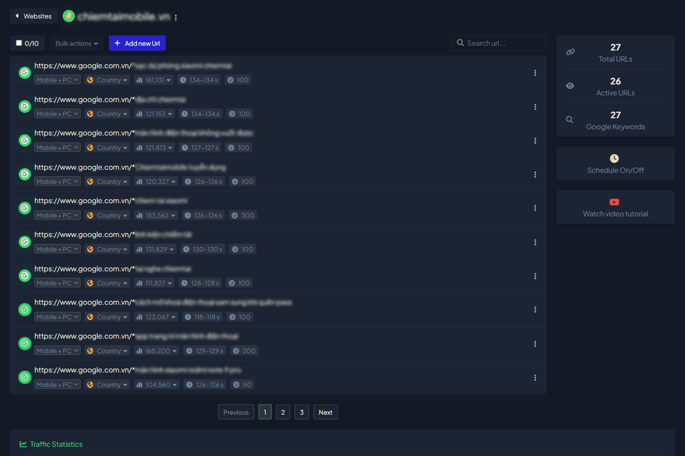Click the Google icon of the 104,560 row

[25, 377]
